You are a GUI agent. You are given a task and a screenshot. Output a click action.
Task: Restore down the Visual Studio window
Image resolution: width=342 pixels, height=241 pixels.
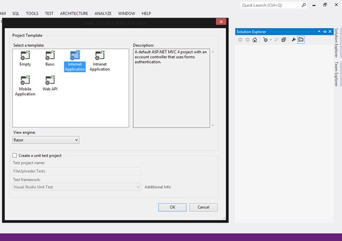pyautogui.click(x=325, y=5)
